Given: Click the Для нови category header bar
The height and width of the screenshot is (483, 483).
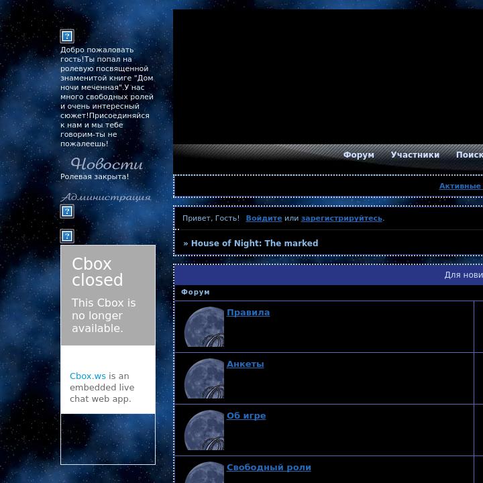Looking at the screenshot, I should [x=329, y=275].
